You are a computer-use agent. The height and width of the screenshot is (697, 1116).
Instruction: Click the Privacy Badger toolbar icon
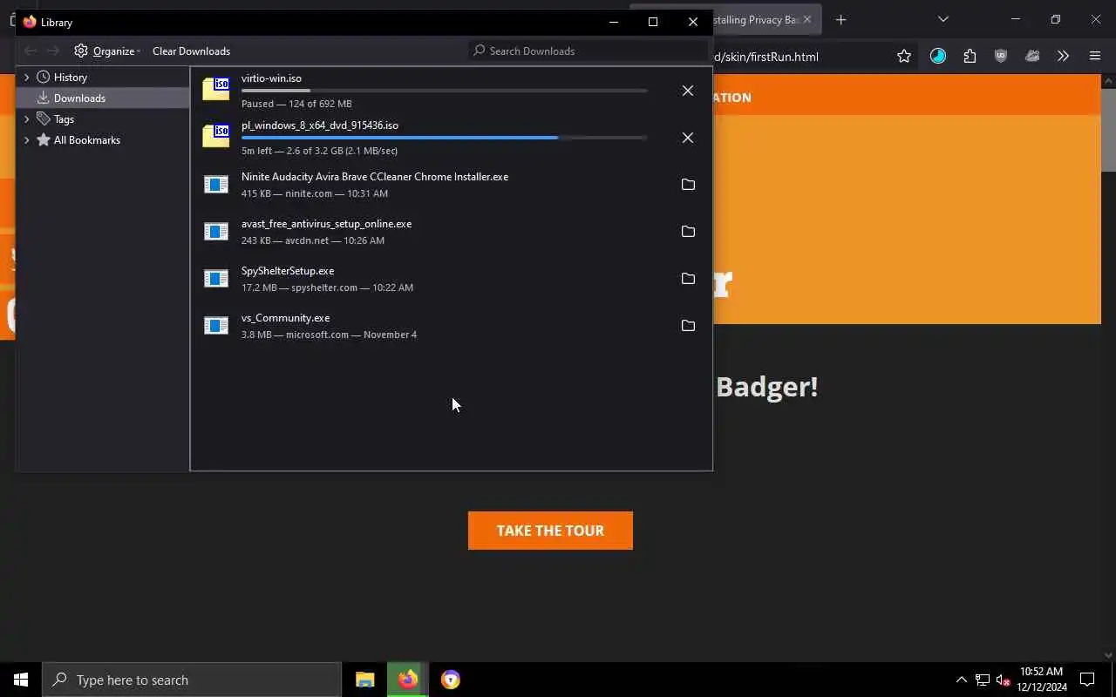click(1032, 57)
